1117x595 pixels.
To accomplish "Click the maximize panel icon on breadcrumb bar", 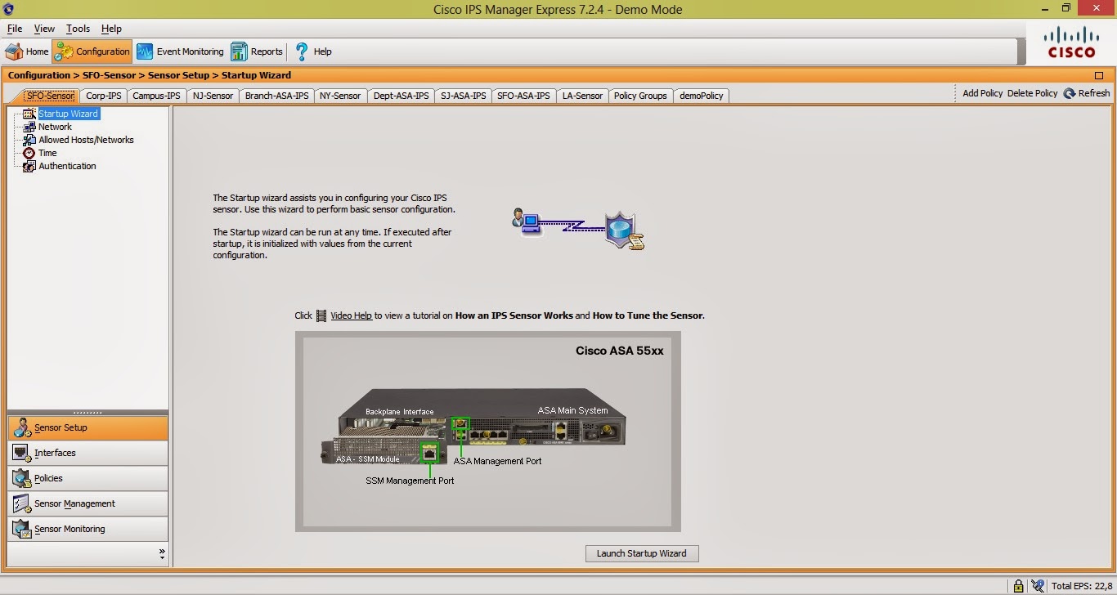I will pos(1099,75).
